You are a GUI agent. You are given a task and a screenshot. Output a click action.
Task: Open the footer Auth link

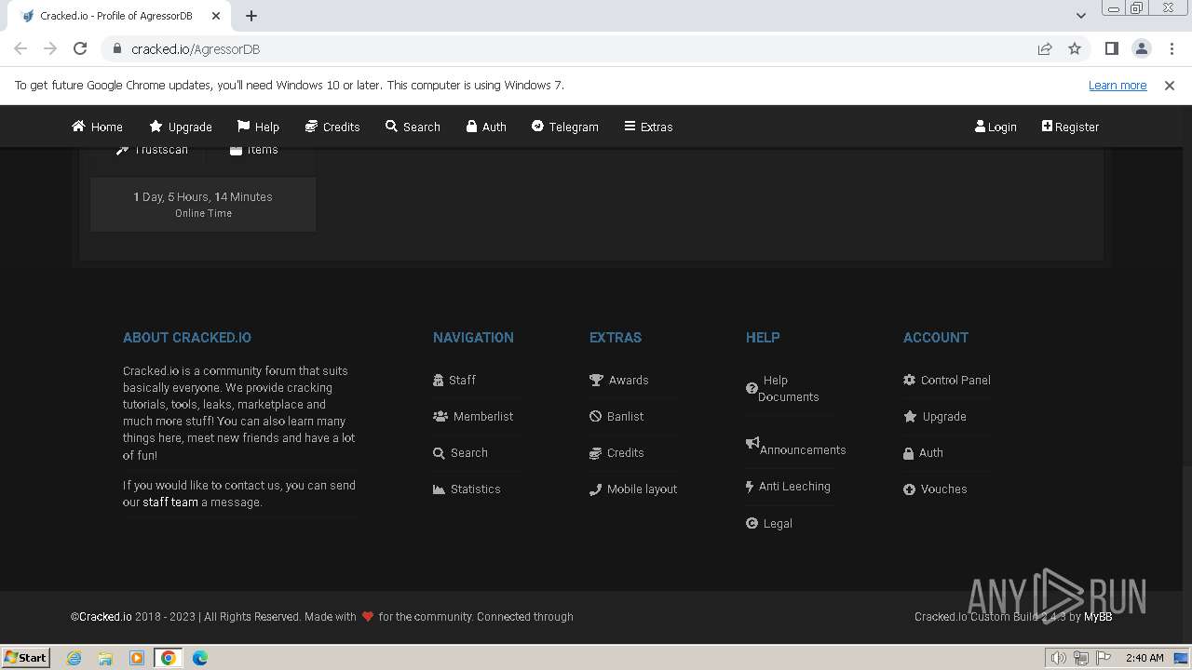(923, 452)
